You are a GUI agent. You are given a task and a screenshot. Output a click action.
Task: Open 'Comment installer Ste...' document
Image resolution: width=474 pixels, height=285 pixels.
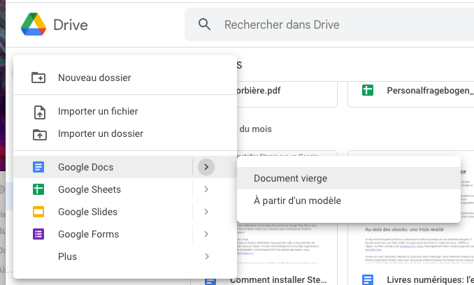click(278, 280)
